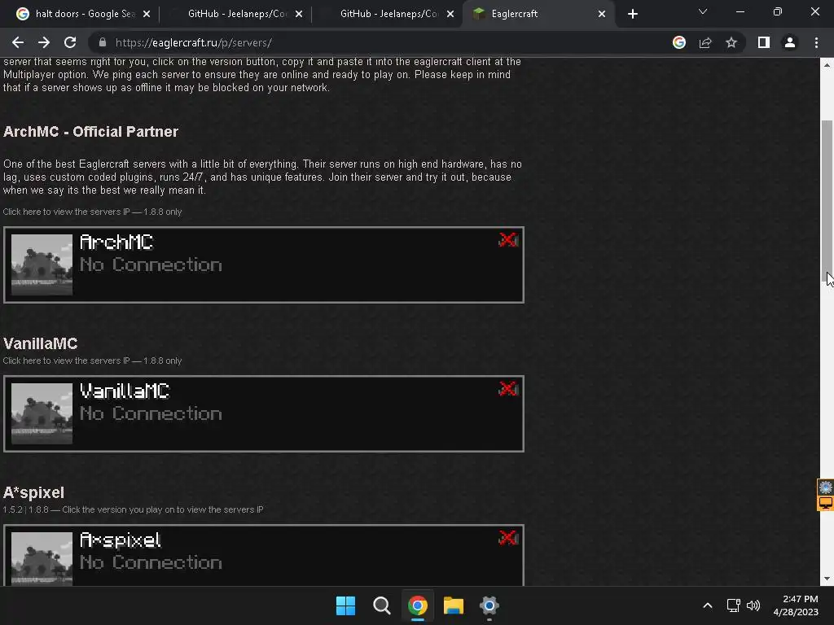Click ArchMC No Connection status text

click(151, 264)
